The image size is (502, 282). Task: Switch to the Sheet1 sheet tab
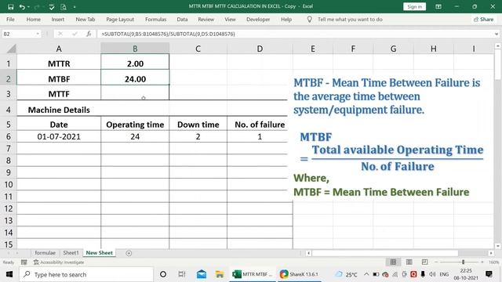pyautogui.click(x=71, y=252)
